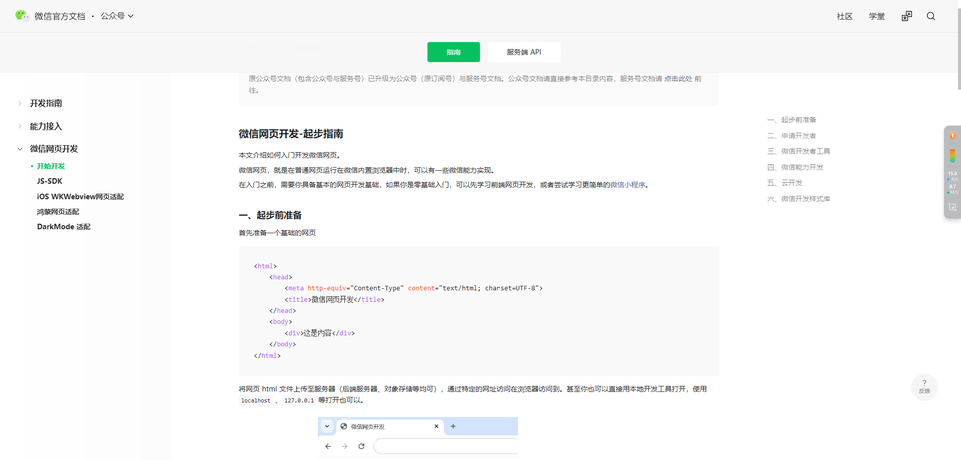Click the sentence 本文介绍如何入门开发微信网页

tap(290, 155)
